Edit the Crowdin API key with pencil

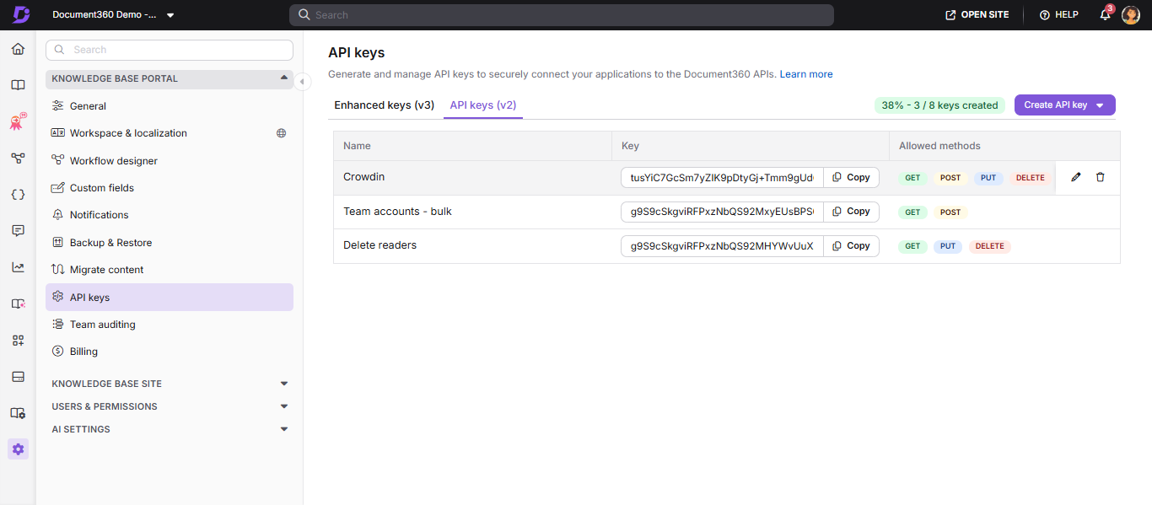point(1075,177)
